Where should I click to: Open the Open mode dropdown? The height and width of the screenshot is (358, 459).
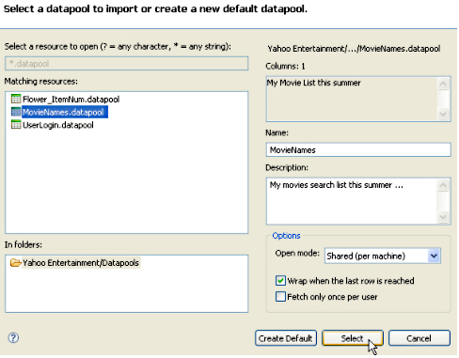pyautogui.click(x=383, y=256)
